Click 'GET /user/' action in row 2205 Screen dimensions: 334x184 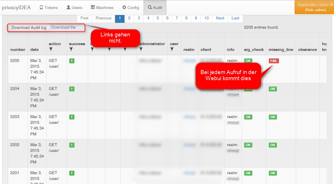[54, 63]
